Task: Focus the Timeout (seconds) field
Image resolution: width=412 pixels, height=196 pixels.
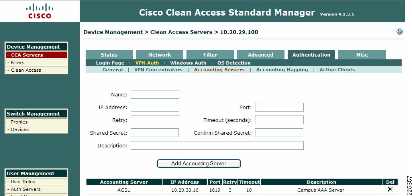Action: tap(279, 120)
